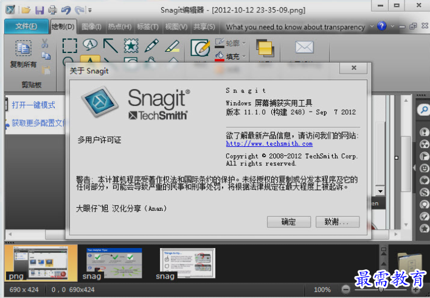The height and width of the screenshot is (298, 430).
Task: Click the search magnifier icon on the right panel
Action: (x=425, y=110)
